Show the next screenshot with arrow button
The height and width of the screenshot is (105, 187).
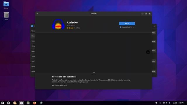[x=148, y=52]
